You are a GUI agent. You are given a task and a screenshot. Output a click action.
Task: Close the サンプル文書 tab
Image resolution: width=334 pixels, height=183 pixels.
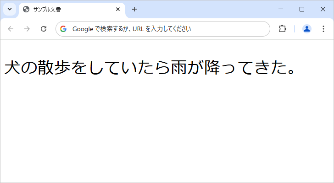[118, 9]
